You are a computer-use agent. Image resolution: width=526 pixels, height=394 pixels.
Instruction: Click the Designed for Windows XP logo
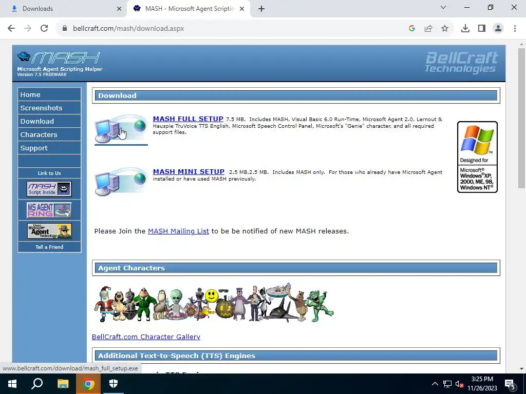(x=477, y=157)
